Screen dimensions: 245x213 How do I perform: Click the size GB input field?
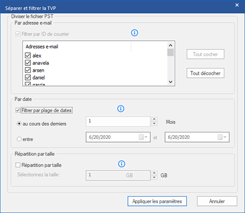click(118, 175)
